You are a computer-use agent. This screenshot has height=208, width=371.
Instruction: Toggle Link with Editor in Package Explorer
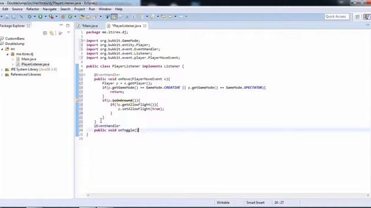(52, 33)
